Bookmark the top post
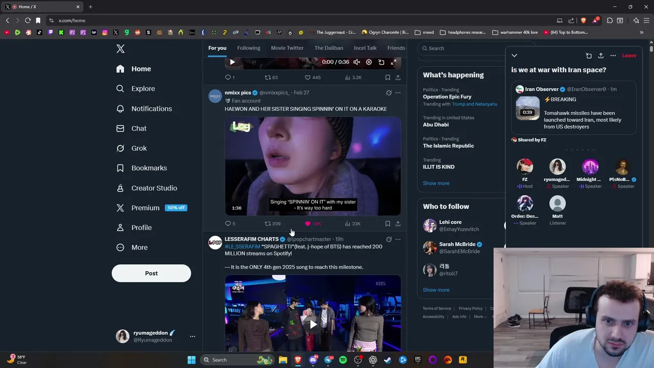The height and width of the screenshot is (368, 654). click(x=388, y=78)
